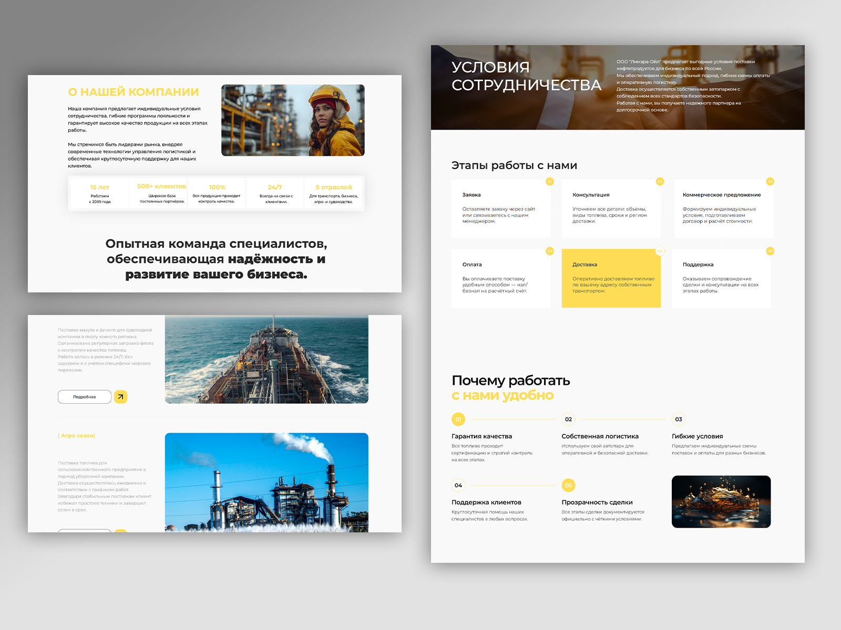Click the '5 отраслей' statistic
The image size is (841, 630).
pos(334,187)
